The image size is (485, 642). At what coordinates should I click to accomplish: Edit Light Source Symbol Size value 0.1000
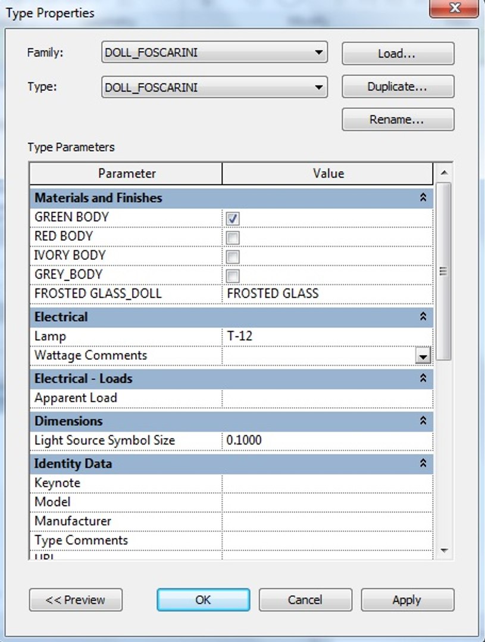(327, 440)
